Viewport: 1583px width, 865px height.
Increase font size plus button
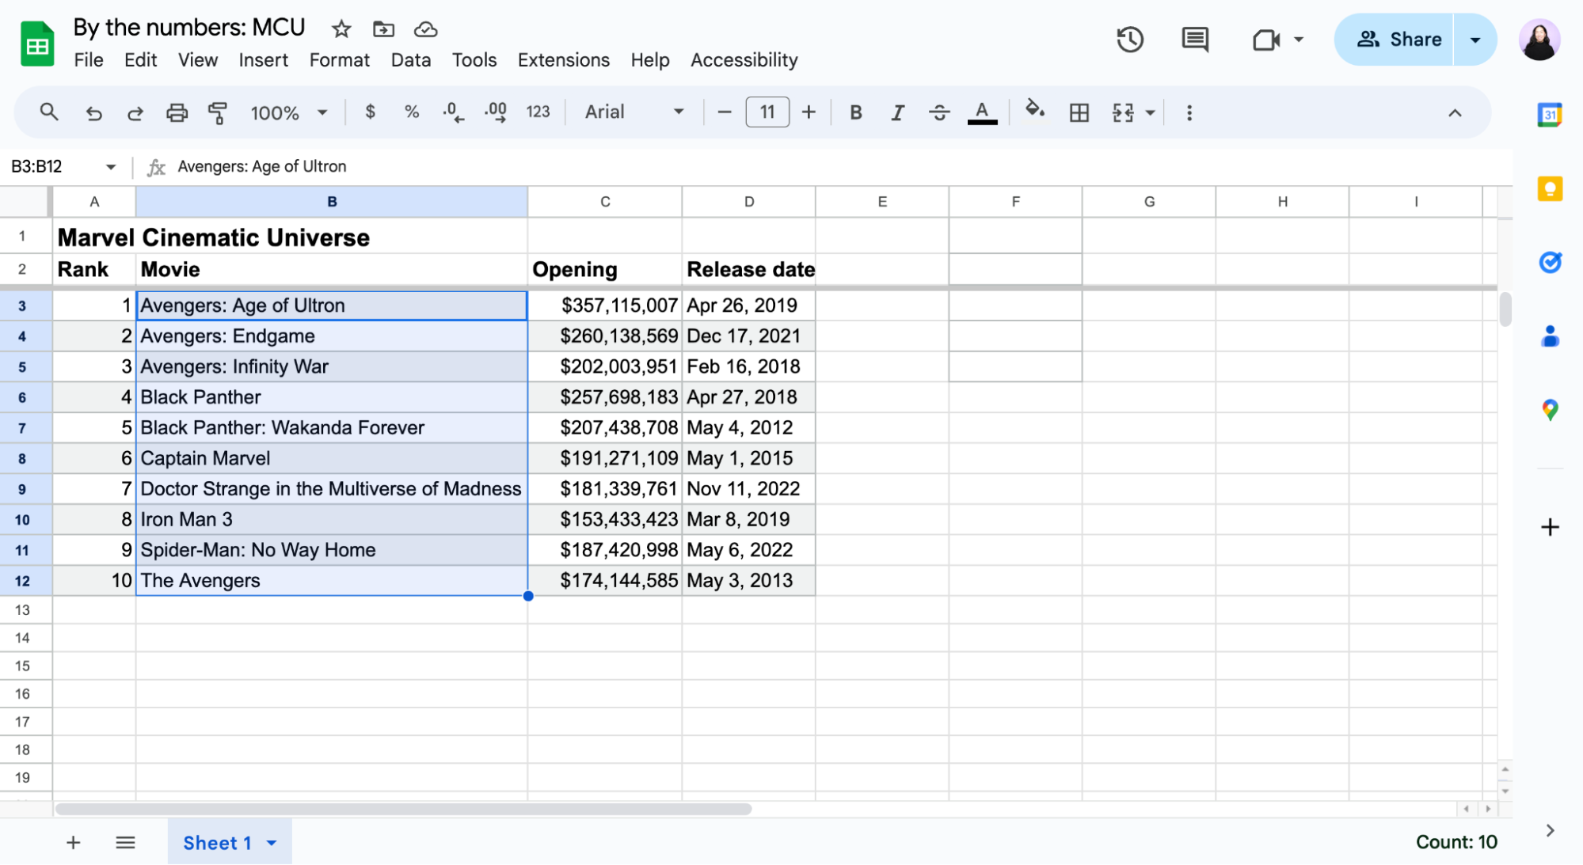(809, 112)
